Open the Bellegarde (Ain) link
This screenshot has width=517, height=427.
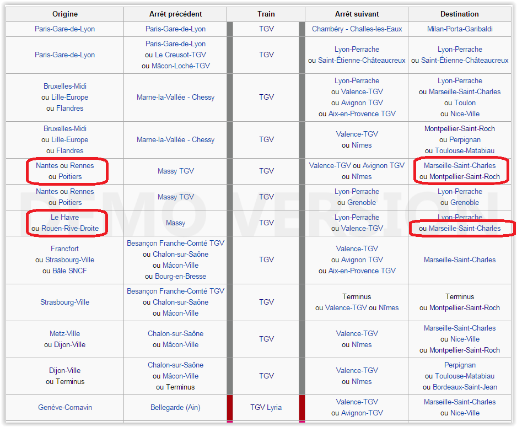pyautogui.click(x=175, y=408)
